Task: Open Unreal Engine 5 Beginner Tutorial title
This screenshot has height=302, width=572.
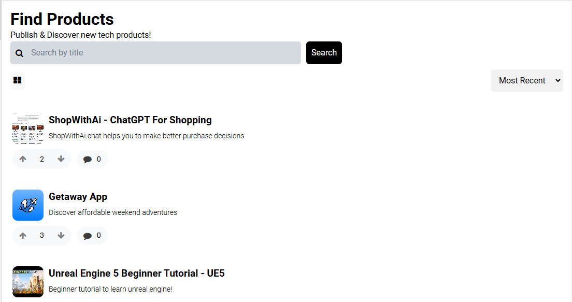Action: click(x=136, y=274)
